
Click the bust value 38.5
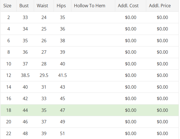click(x=25, y=75)
